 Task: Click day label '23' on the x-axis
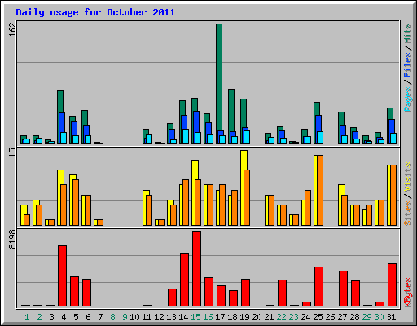[x=293, y=317]
